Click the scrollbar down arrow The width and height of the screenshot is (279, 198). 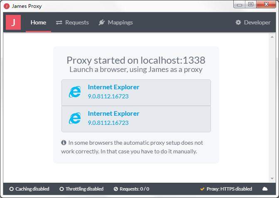click(273, 179)
